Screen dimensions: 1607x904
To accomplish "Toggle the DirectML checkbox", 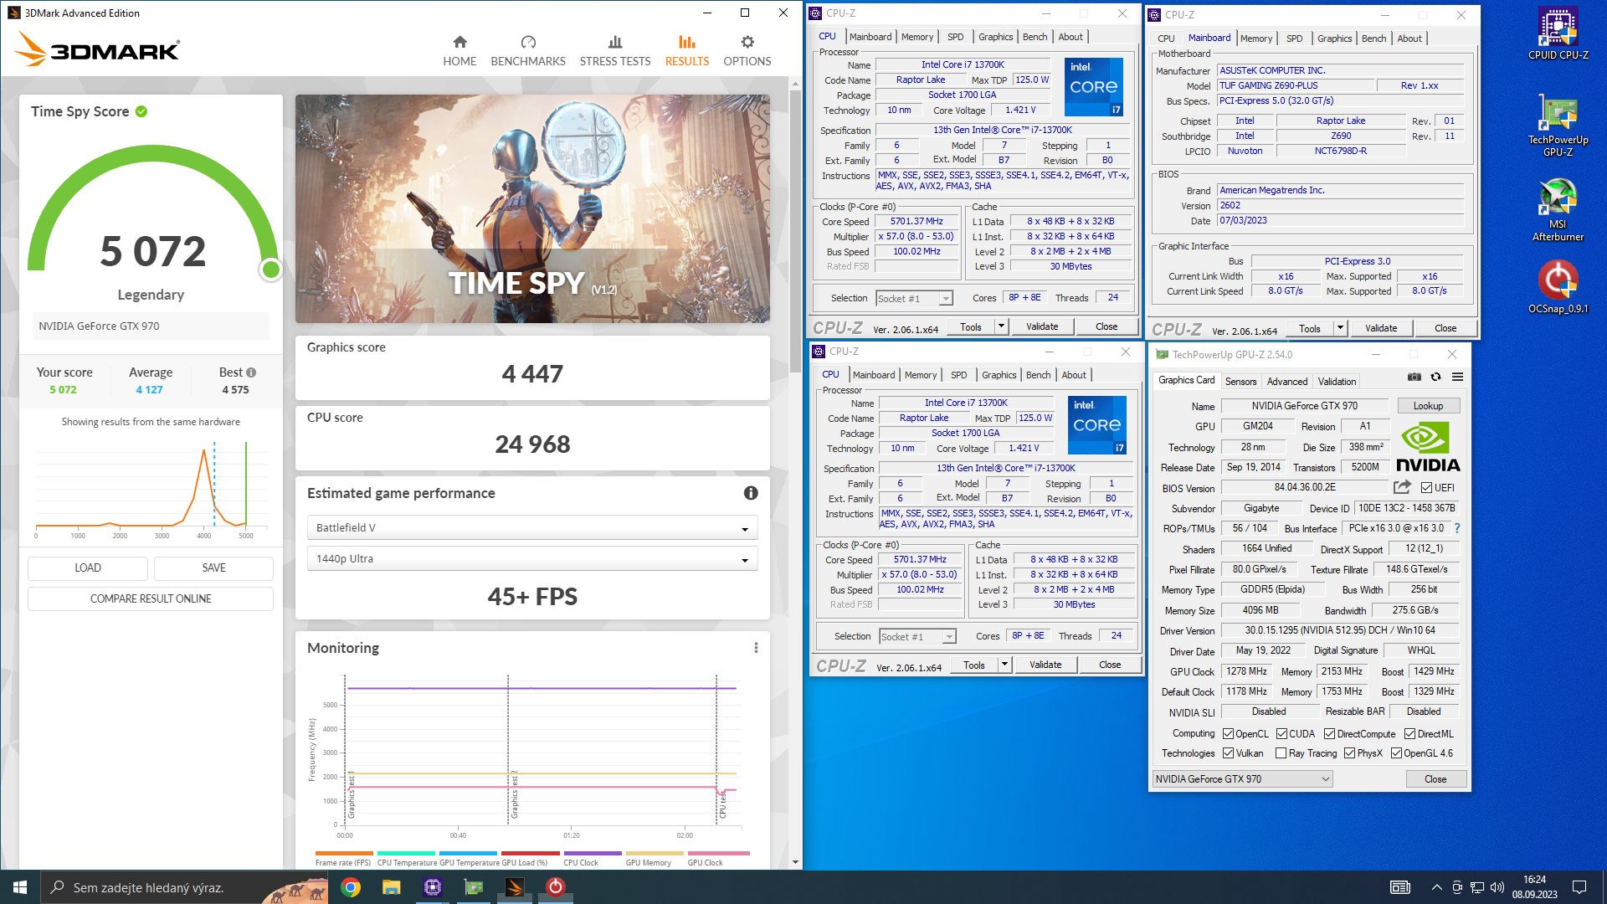I will [1409, 734].
